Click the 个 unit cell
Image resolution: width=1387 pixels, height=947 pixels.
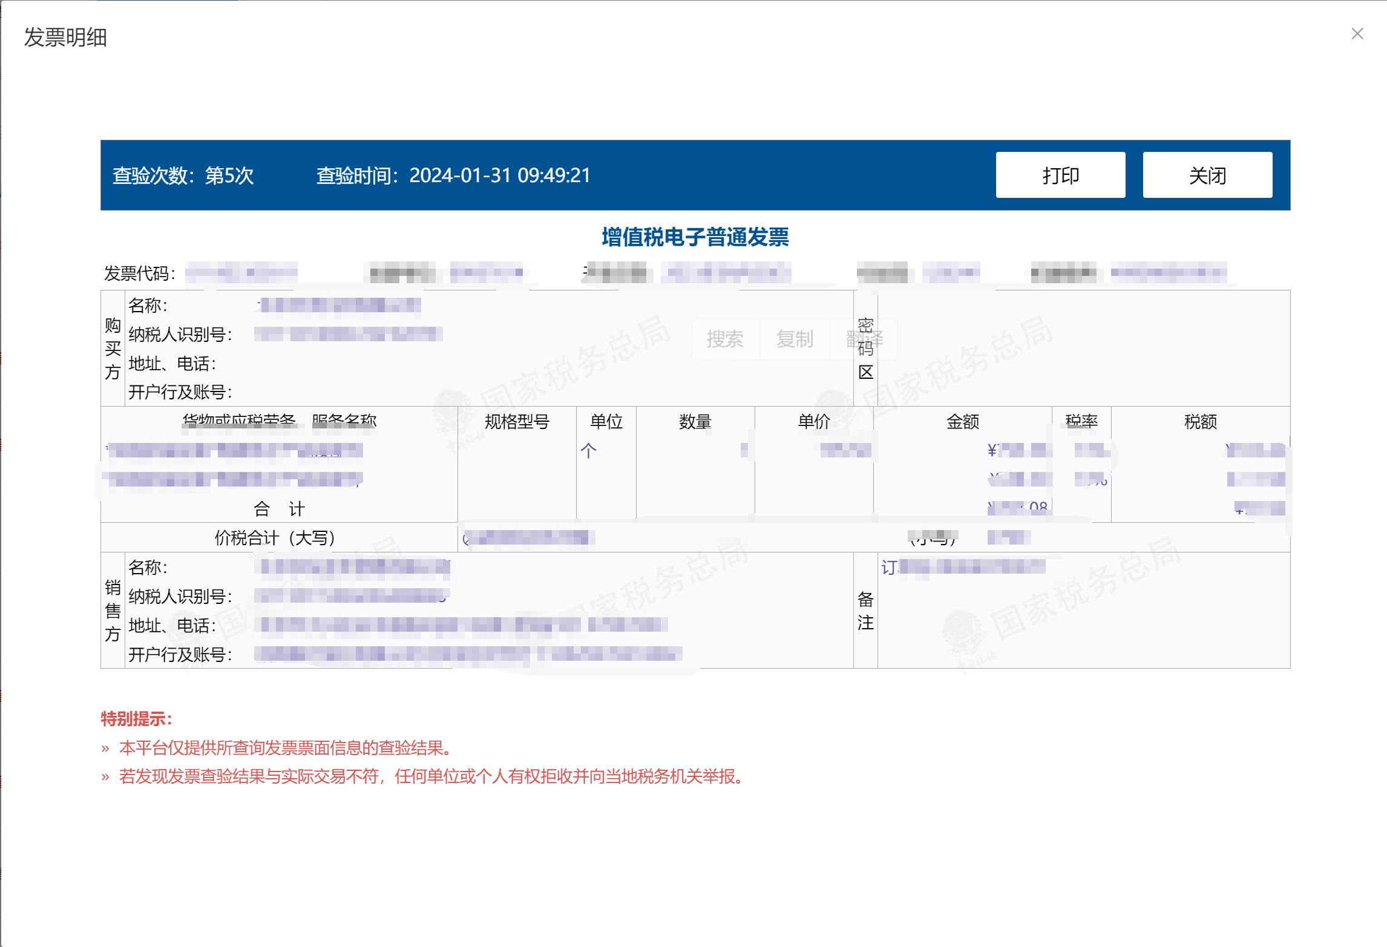588,450
